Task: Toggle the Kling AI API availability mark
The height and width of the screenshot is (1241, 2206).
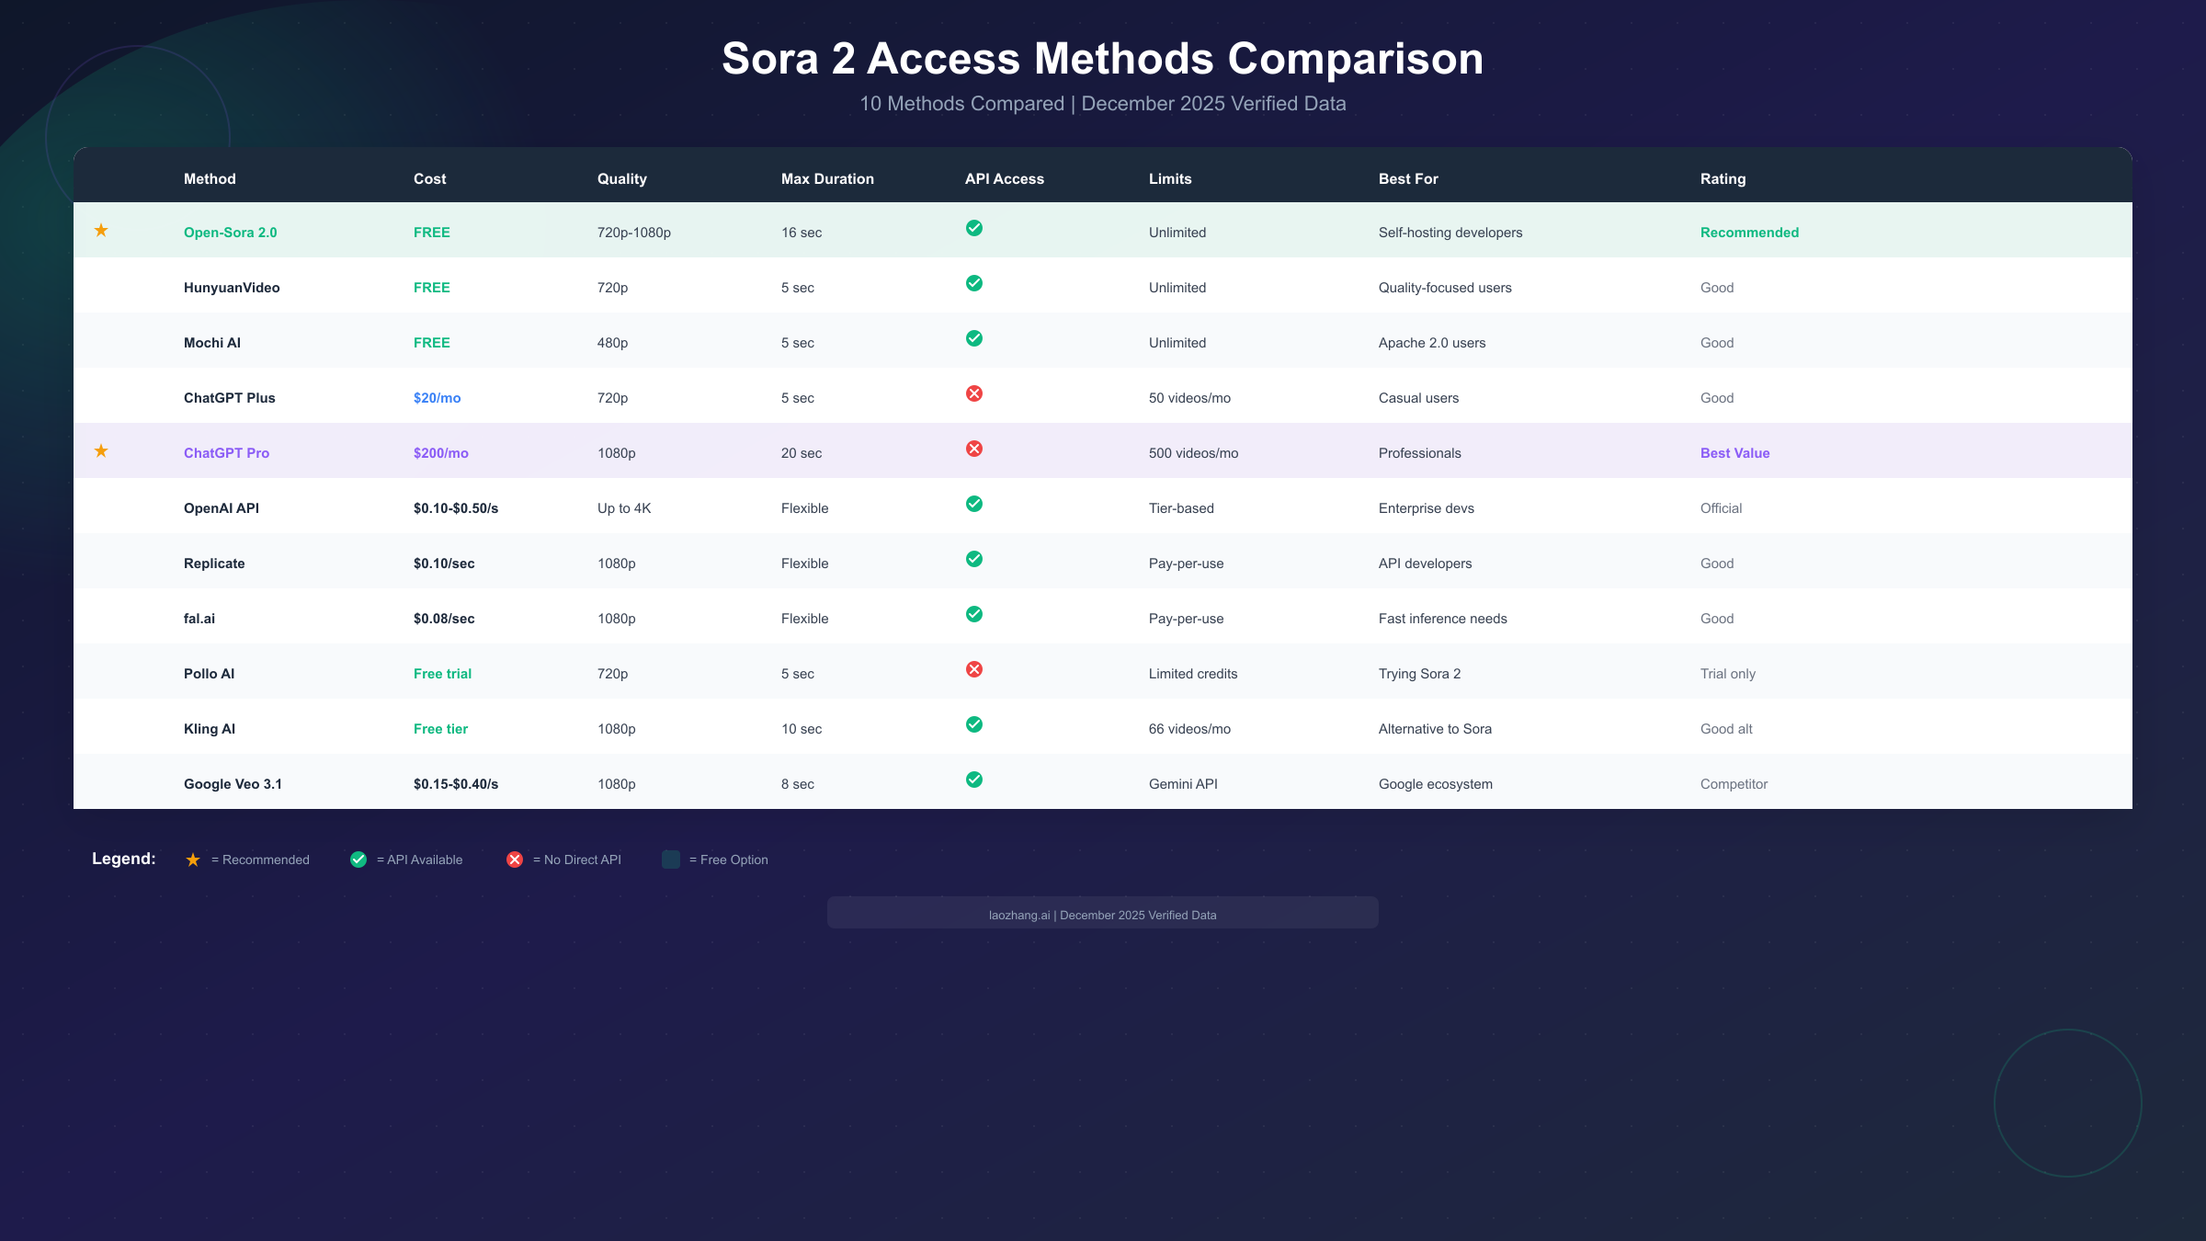Action: coord(974,724)
